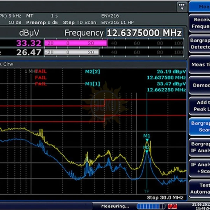Click the M1[1] marker readout label
This screenshot has height=210, width=210.
pos(93,84)
